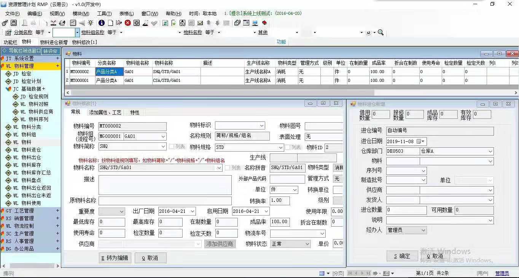Click the light bulb toolbar icon
This screenshot has height=278, width=519.
coord(91,23)
